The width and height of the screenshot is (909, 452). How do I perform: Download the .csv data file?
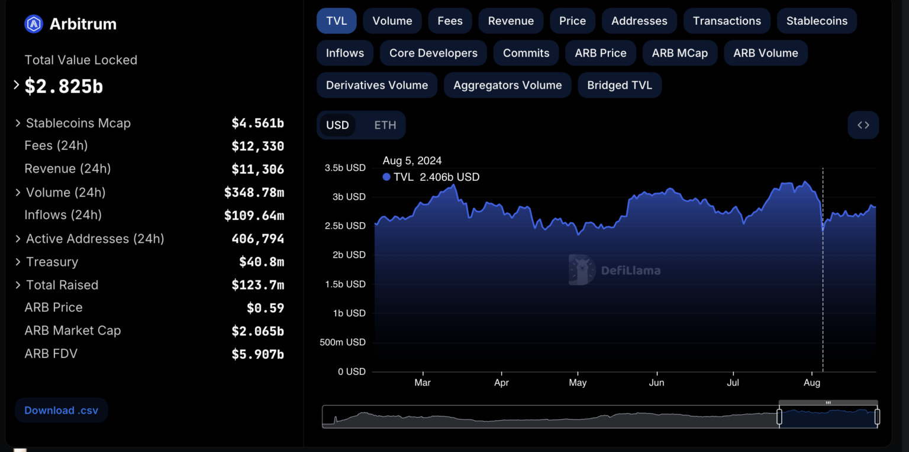pos(62,410)
